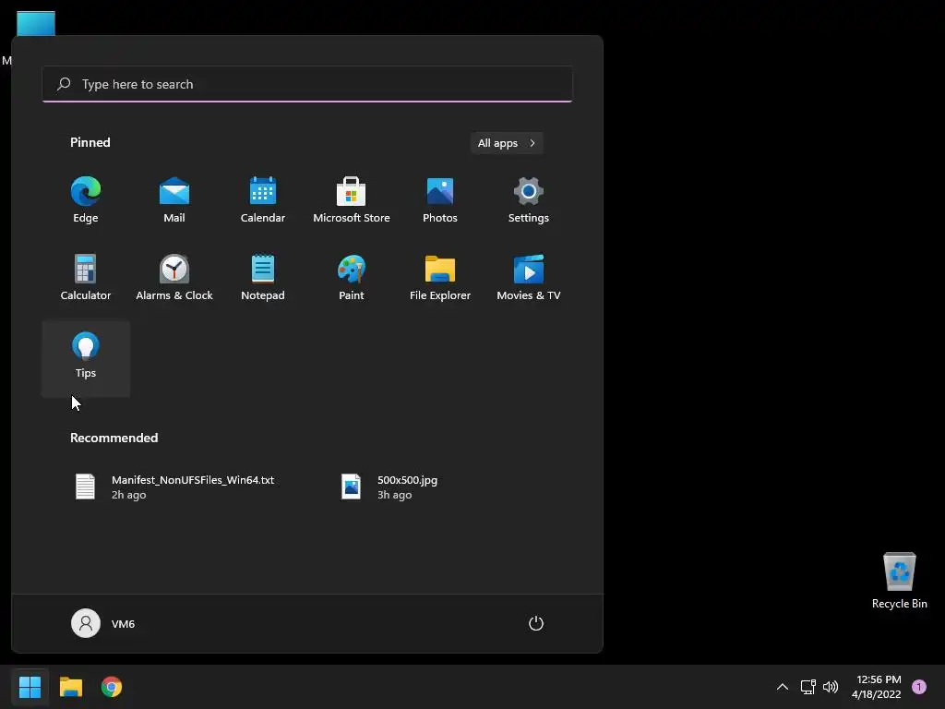Open the notification badge showing 1
945x709 pixels.
pos(919,687)
